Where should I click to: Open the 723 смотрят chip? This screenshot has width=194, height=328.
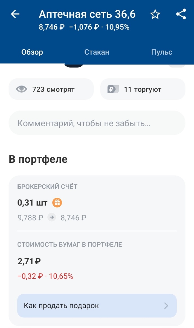[51, 89]
